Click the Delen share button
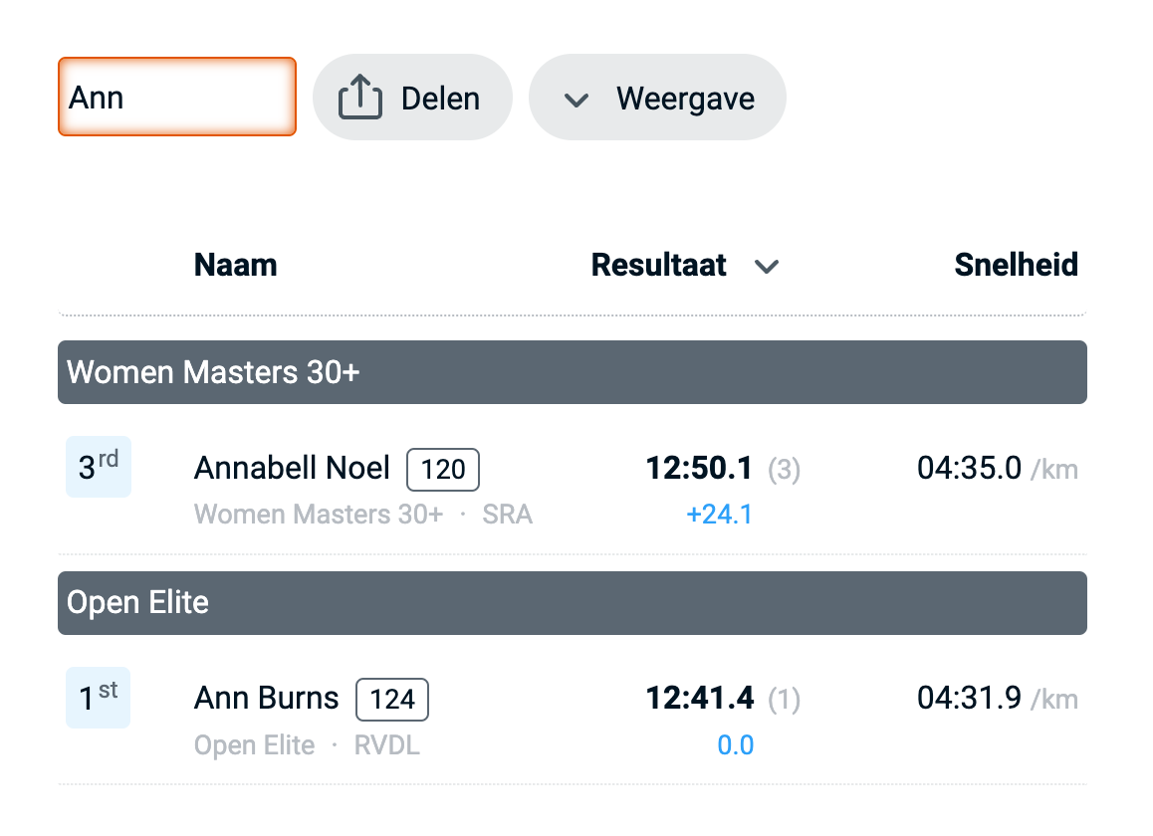Screen dimensions: 1153x836 (x=412, y=98)
